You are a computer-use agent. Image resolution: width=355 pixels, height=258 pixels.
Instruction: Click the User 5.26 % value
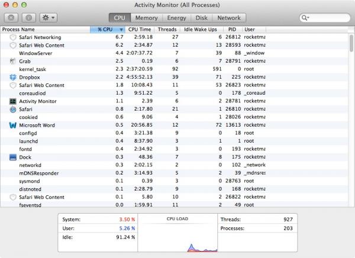pos(127,228)
